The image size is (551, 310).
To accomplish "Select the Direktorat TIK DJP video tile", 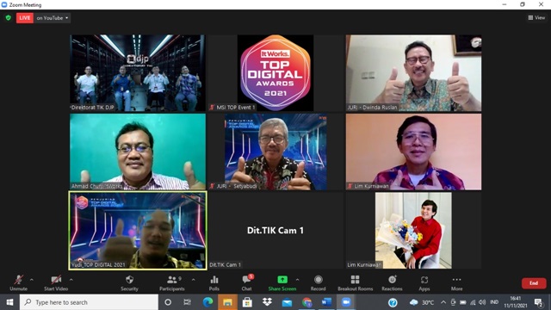I will click(x=138, y=72).
